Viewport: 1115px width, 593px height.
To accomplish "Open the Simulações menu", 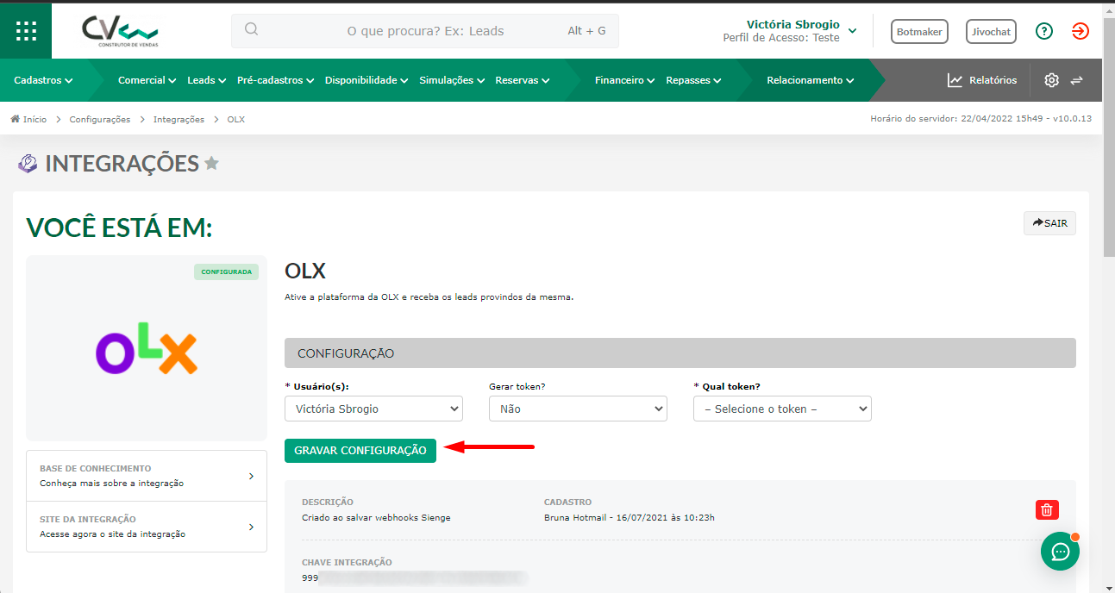I will click(452, 80).
